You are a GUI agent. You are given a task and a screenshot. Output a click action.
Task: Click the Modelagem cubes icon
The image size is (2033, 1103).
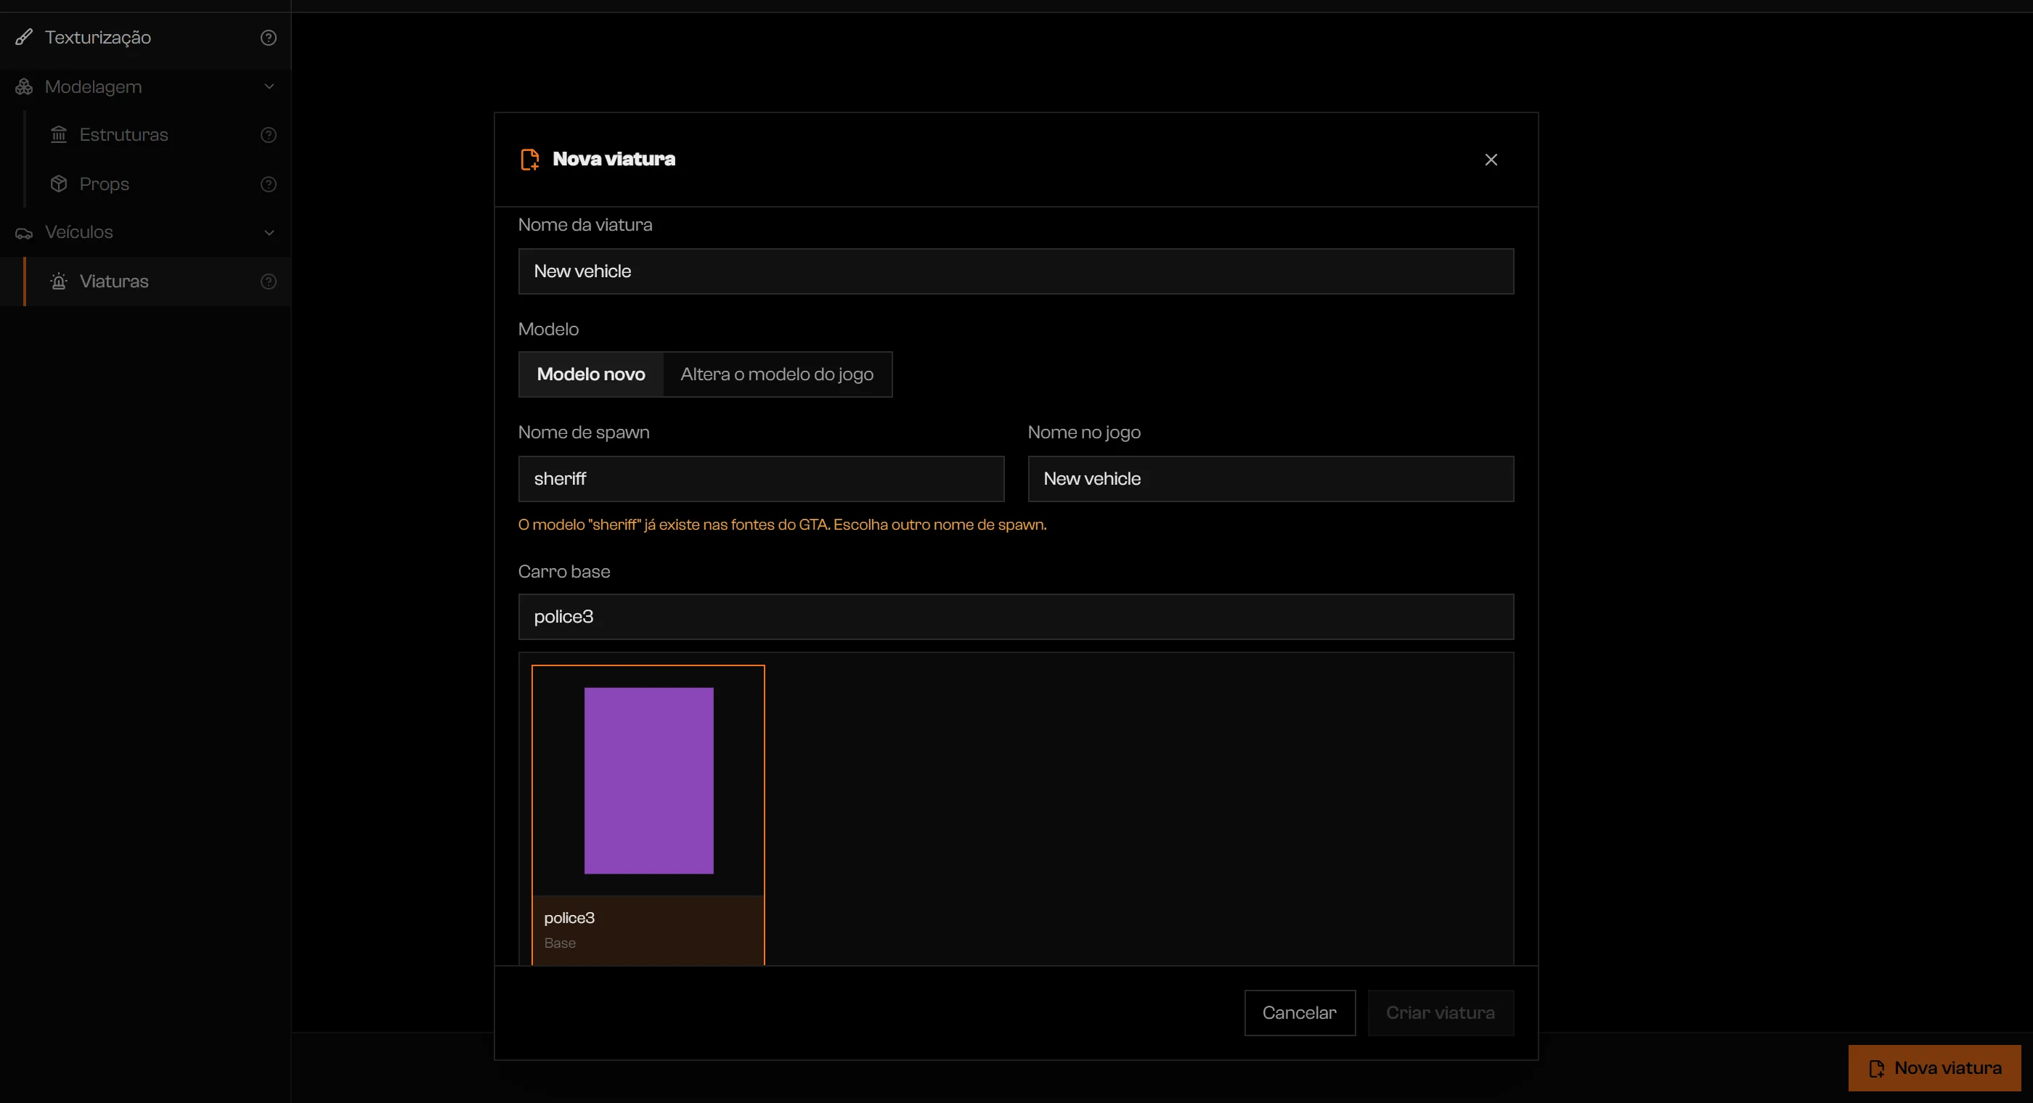(25, 87)
